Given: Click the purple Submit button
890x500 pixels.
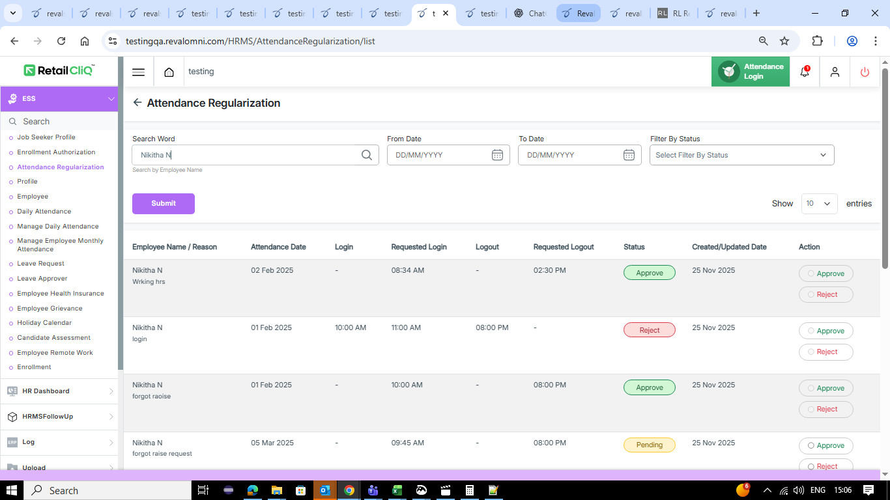Looking at the screenshot, I should (x=164, y=204).
